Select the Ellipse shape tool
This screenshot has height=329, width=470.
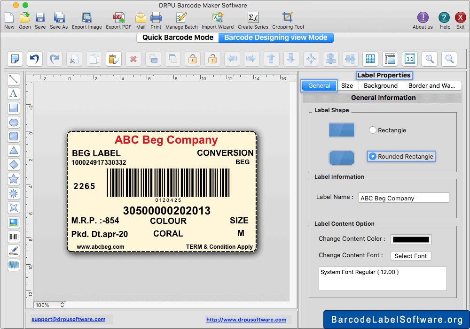tap(14, 122)
